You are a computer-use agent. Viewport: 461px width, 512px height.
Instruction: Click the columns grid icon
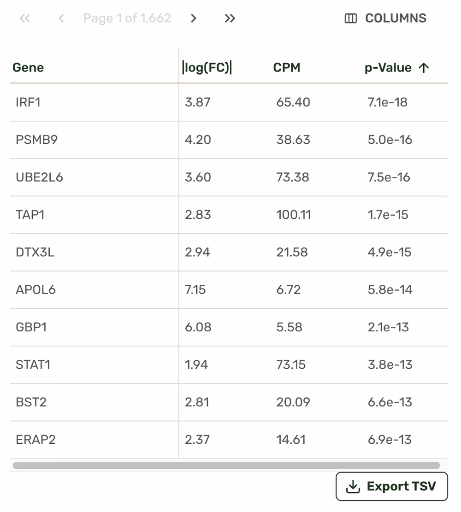click(x=351, y=18)
